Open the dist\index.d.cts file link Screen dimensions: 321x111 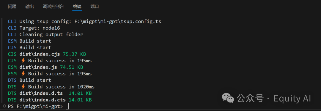coord(43,100)
